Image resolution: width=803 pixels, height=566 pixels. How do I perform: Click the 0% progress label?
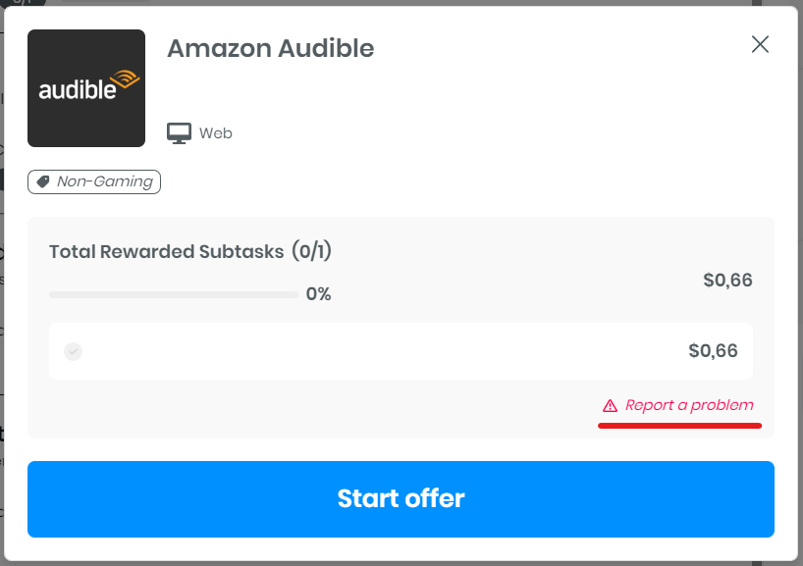(x=318, y=294)
